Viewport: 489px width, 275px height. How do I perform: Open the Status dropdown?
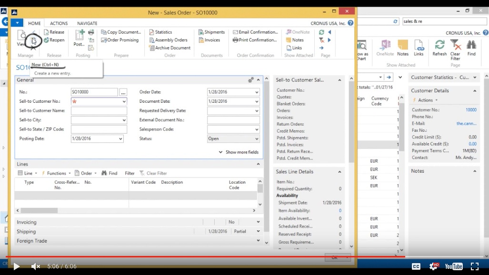(x=257, y=139)
